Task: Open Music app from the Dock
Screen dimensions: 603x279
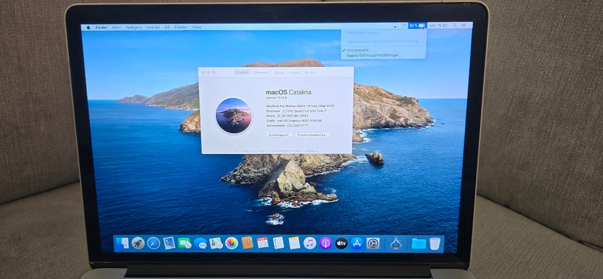Action: (310, 243)
